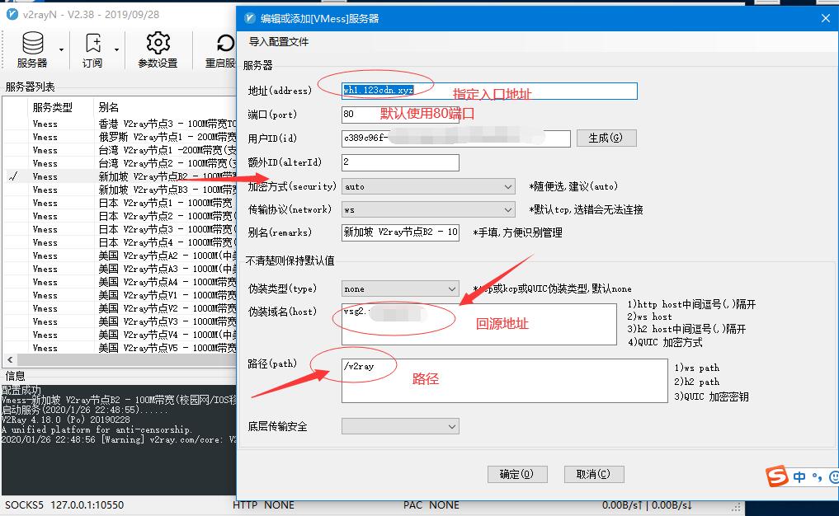This screenshot has height=516, width=839.
Task: Close the VMess server dialog
Action: pyautogui.click(x=825, y=18)
